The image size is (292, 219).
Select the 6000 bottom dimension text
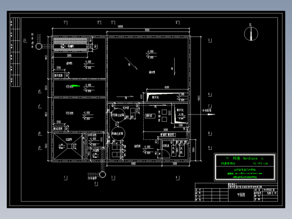133,164
